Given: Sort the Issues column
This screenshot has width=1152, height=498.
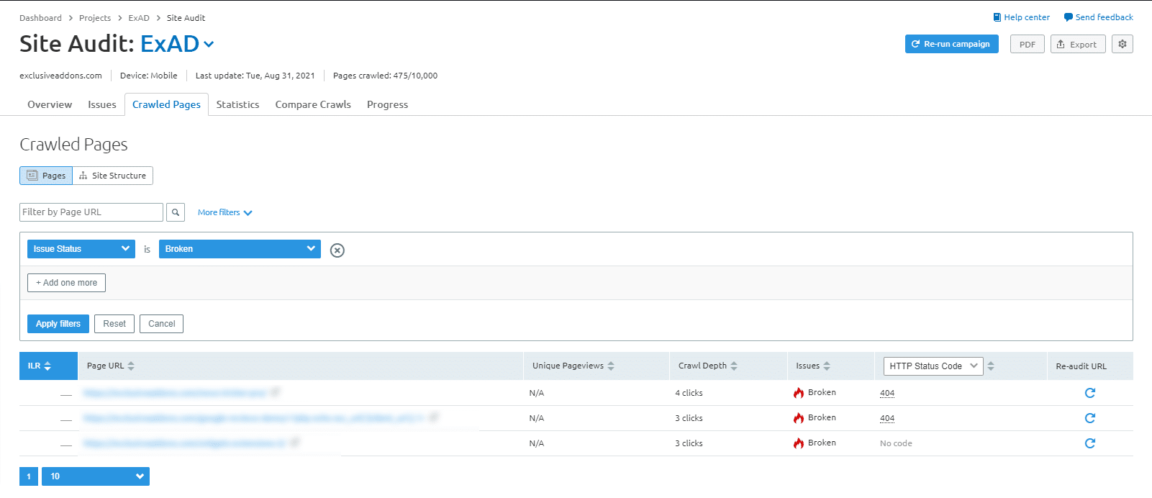Looking at the screenshot, I should (x=827, y=366).
